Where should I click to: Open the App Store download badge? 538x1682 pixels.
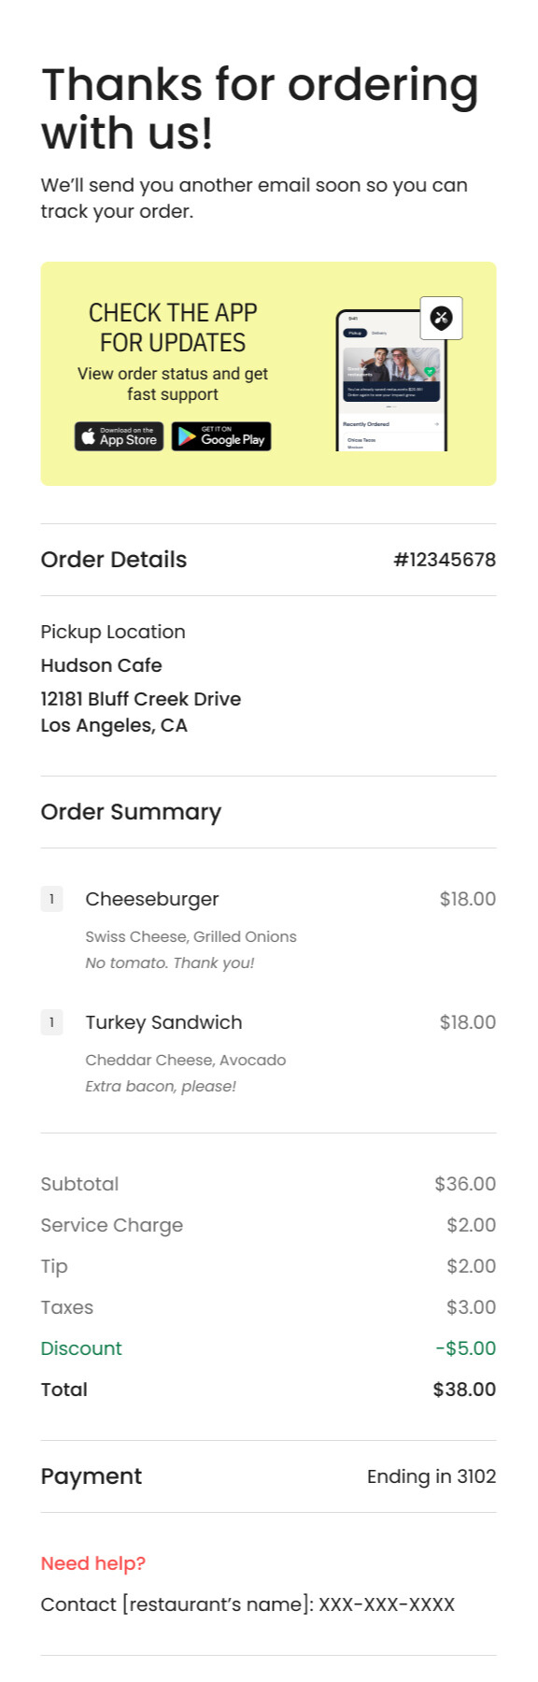pyautogui.click(x=119, y=436)
